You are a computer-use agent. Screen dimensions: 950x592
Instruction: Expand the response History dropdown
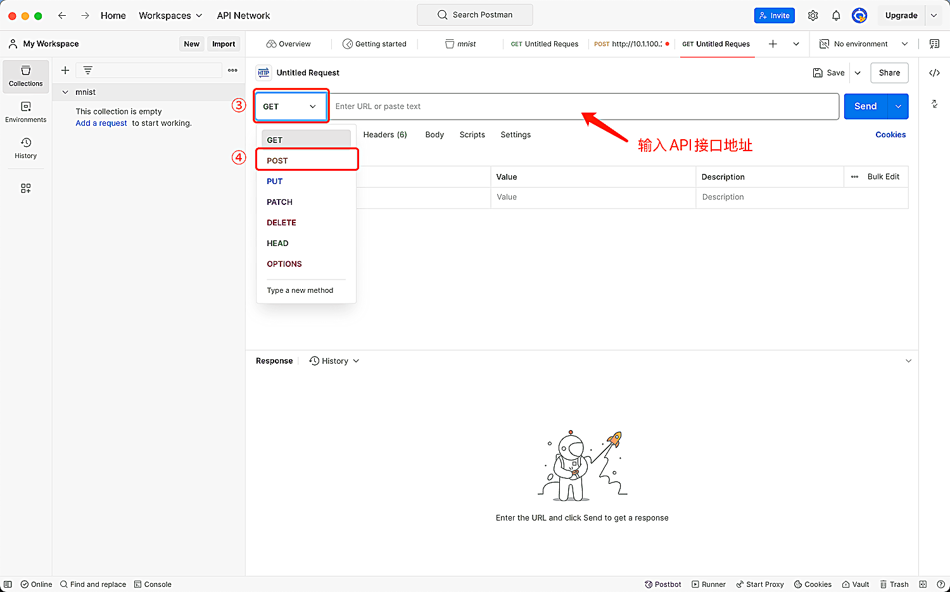pyautogui.click(x=334, y=361)
